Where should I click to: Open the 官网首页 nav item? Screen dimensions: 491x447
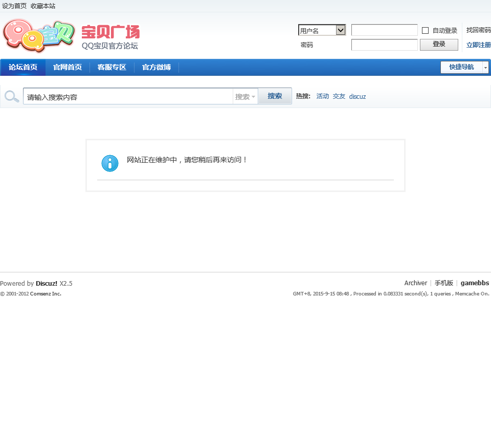68,67
